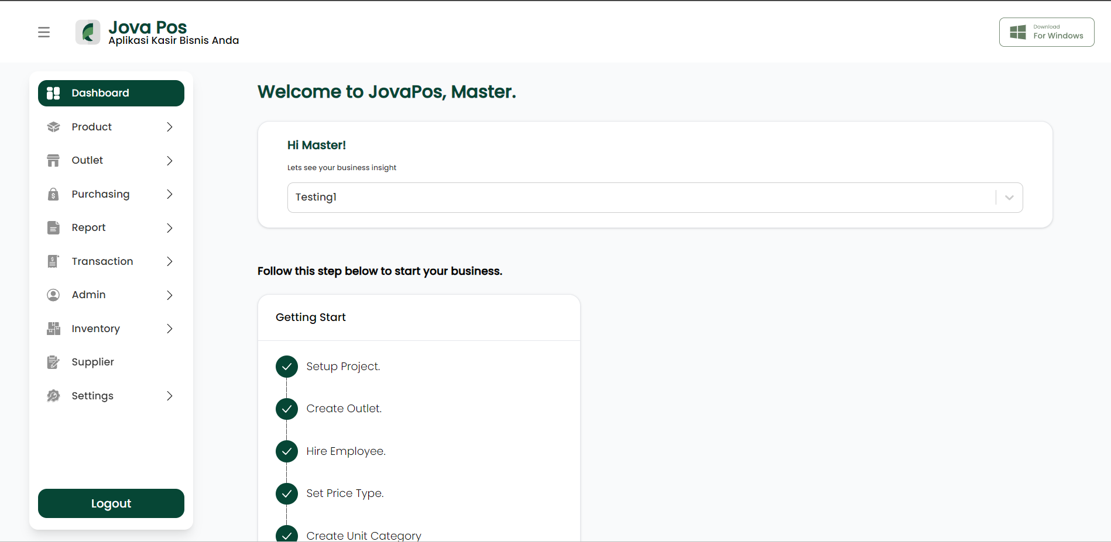This screenshot has width=1111, height=542.
Task: Expand the Transaction menu chevron
Action: [x=170, y=261]
